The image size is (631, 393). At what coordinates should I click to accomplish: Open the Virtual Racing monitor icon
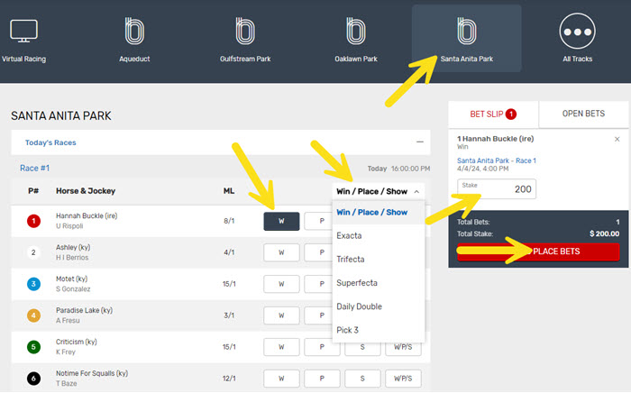pos(23,31)
